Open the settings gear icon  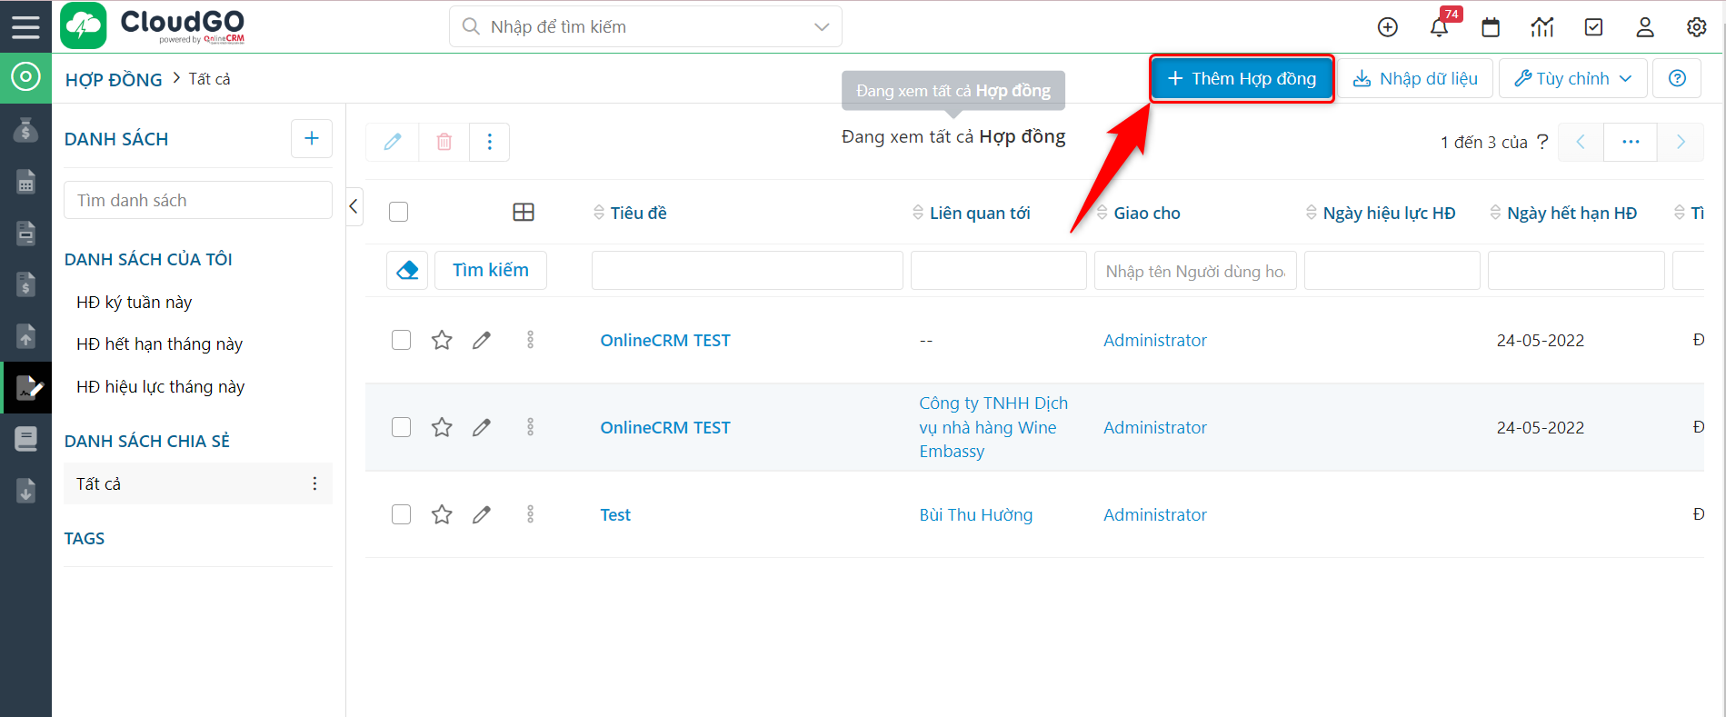click(x=1696, y=27)
